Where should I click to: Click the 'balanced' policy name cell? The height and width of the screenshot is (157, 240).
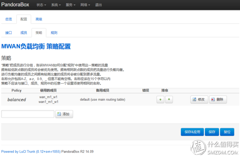coord(17,100)
